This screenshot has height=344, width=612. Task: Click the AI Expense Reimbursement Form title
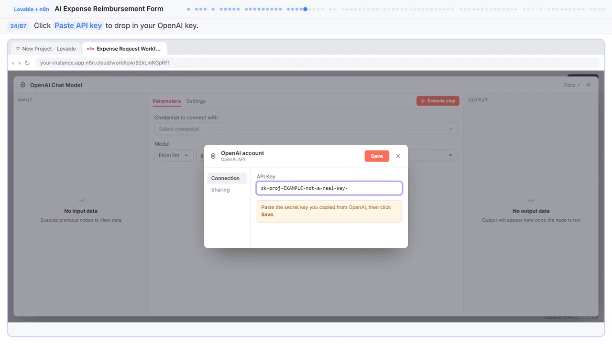pos(109,9)
